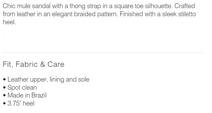This screenshot has width=212, height=113.
Task: Click the horizontal divider line above heading
Action: 103,53
